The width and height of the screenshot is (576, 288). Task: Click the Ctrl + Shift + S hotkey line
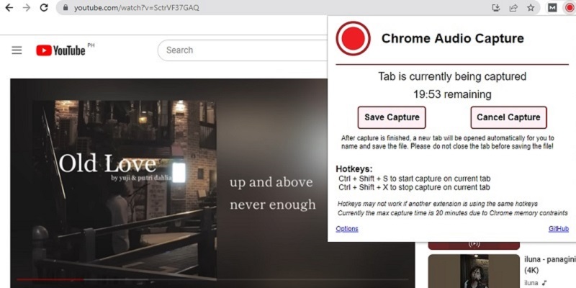click(x=415, y=179)
